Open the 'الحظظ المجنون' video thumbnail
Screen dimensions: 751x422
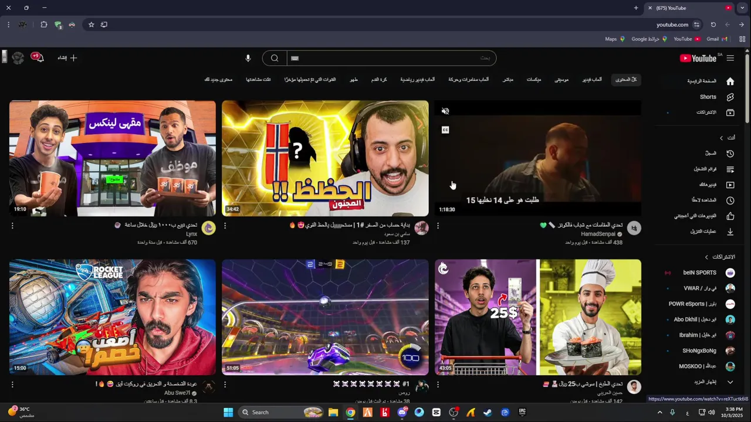tap(325, 158)
